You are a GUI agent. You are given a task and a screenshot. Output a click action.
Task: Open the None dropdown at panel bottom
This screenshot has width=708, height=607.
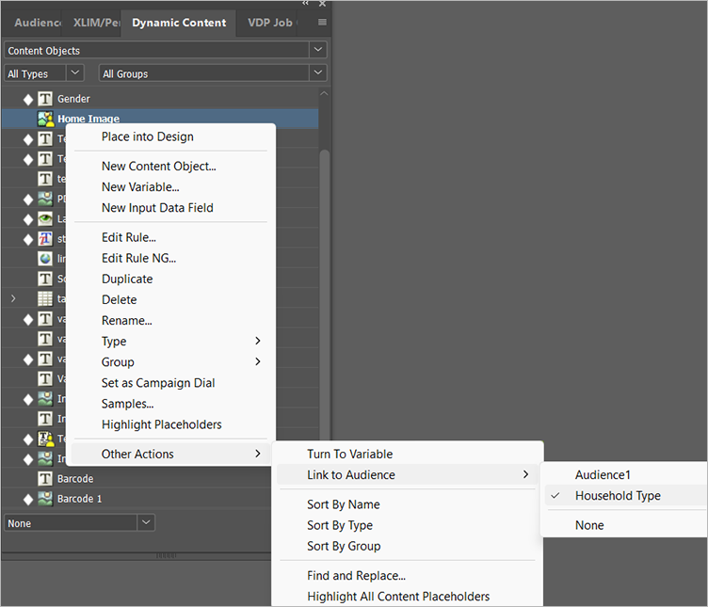[x=145, y=522]
